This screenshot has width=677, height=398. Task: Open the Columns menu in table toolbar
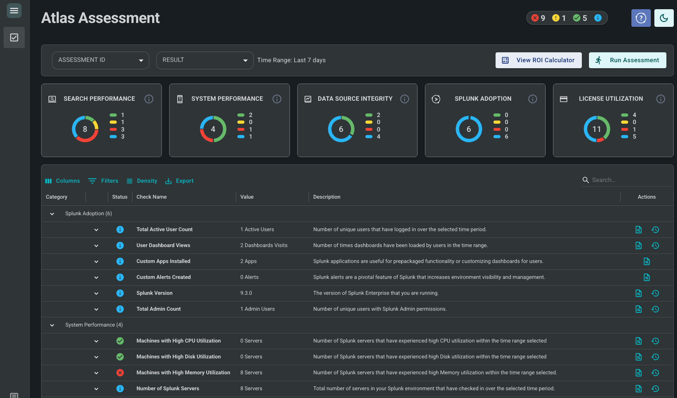[62, 181]
